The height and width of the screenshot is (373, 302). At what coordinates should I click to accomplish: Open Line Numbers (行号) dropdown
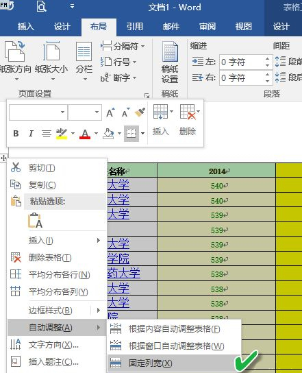click(x=118, y=62)
